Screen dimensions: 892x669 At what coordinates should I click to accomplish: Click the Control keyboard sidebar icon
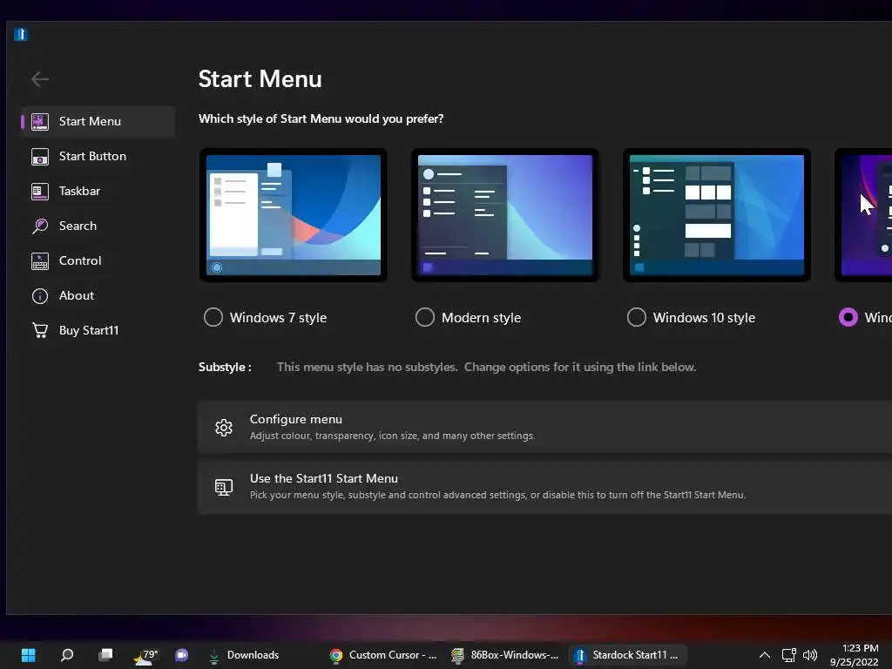coord(40,261)
